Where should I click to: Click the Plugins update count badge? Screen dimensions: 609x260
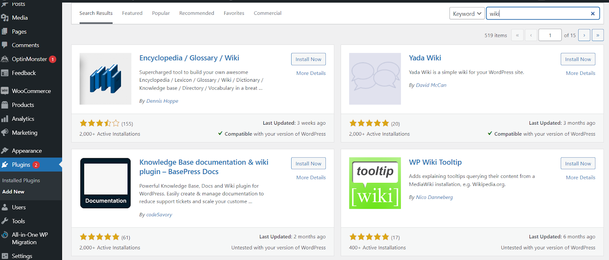[x=36, y=165]
